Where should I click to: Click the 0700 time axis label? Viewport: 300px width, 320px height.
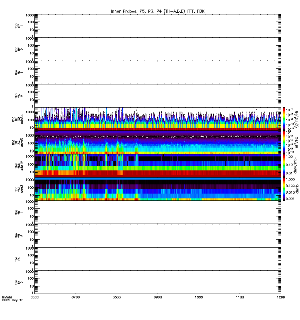pos(76,297)
